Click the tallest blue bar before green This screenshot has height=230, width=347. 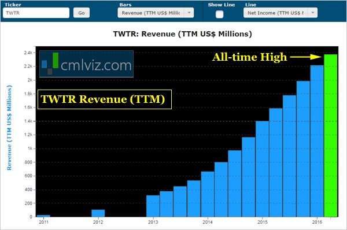tap(317, 141)
